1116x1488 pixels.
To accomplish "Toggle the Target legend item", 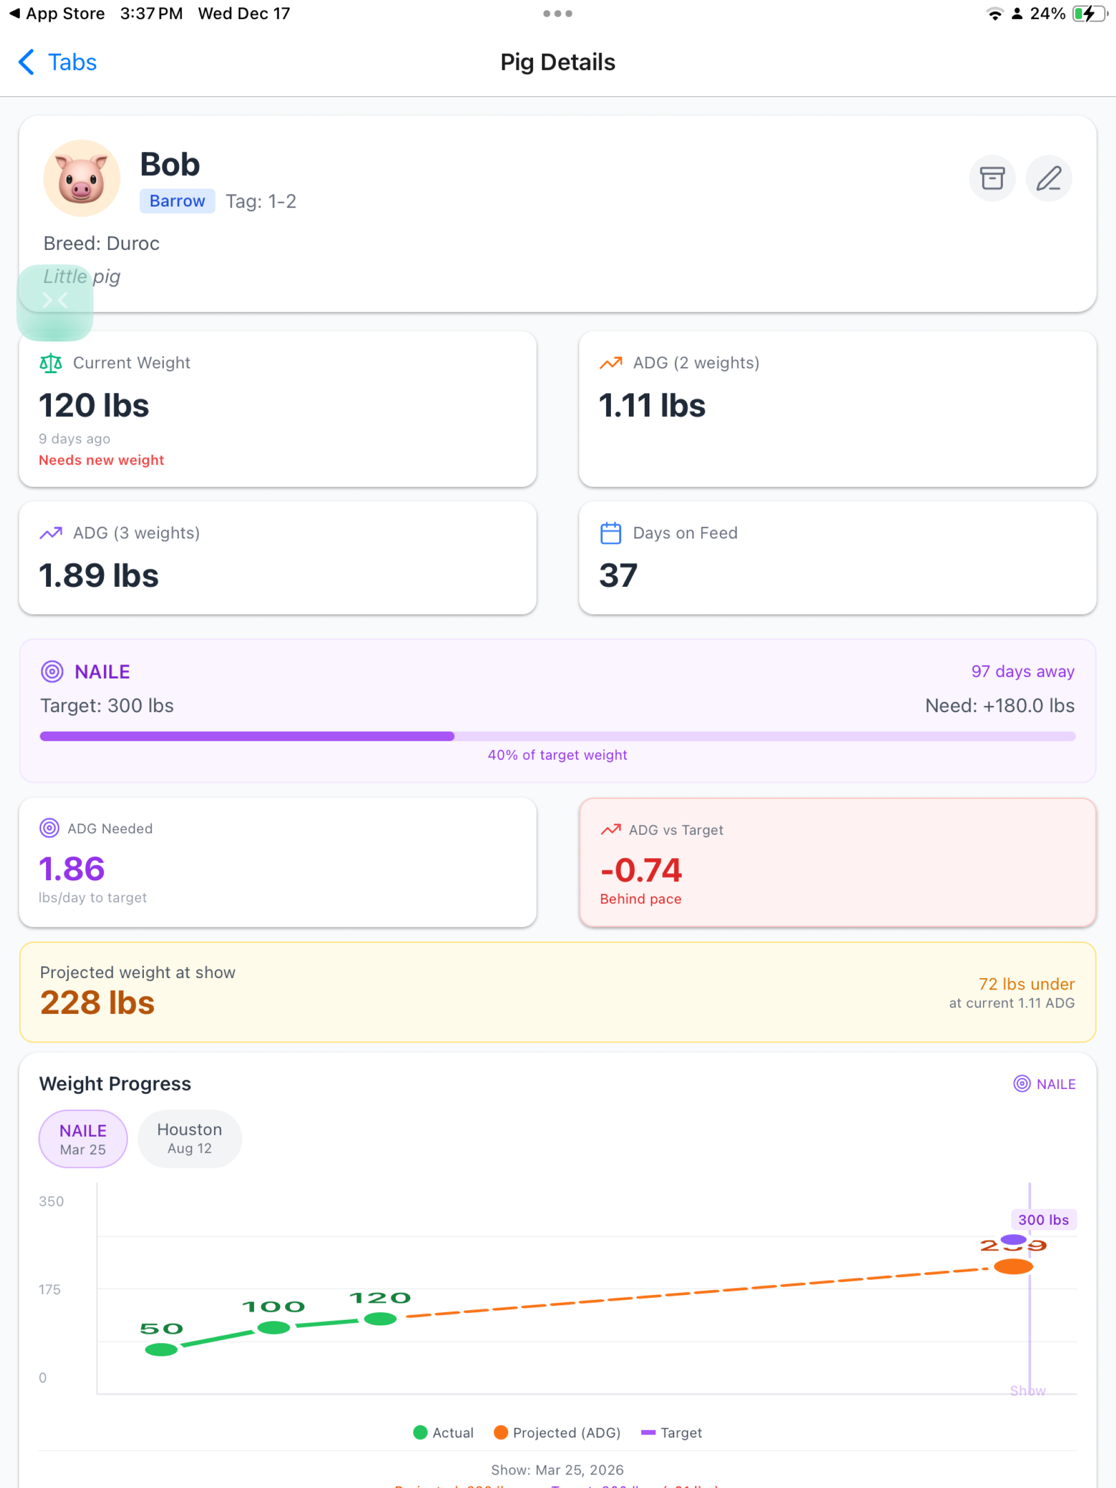I will pyautogui.click(x=672, y=1433).
